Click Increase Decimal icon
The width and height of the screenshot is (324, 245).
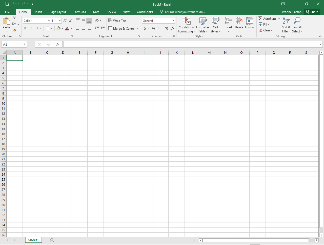[x=167, y=28]
